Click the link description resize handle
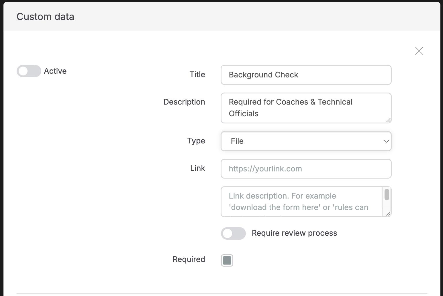This screenshot has height=296, width=443. [x=388, y=214]
